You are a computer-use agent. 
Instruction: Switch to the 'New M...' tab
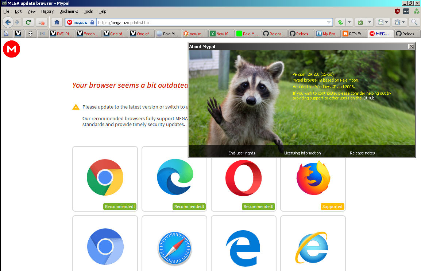pyautogui.click(x=221, y=34)
